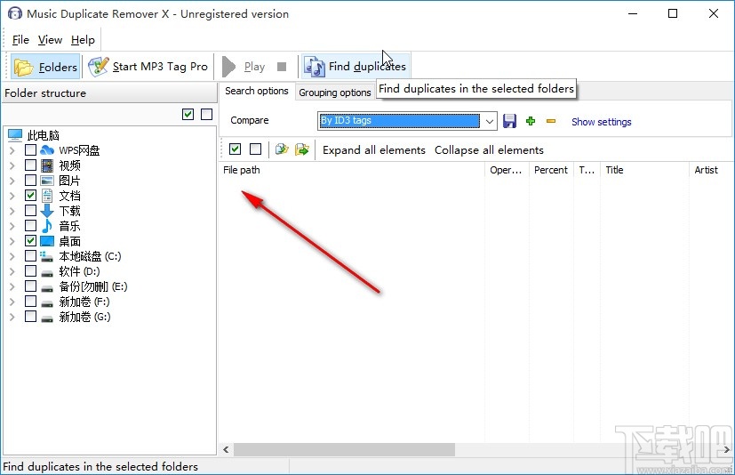Tick the 下载 checkbox
The width and height of the screenshot is (735, 475).
point(30,210)
